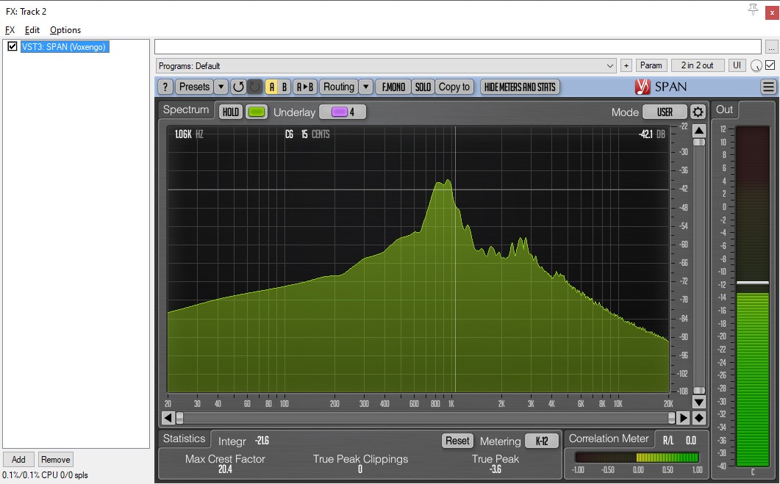Click the CPU usage status text
This screenshot has height=484, width=780.
tap(46, 475)
